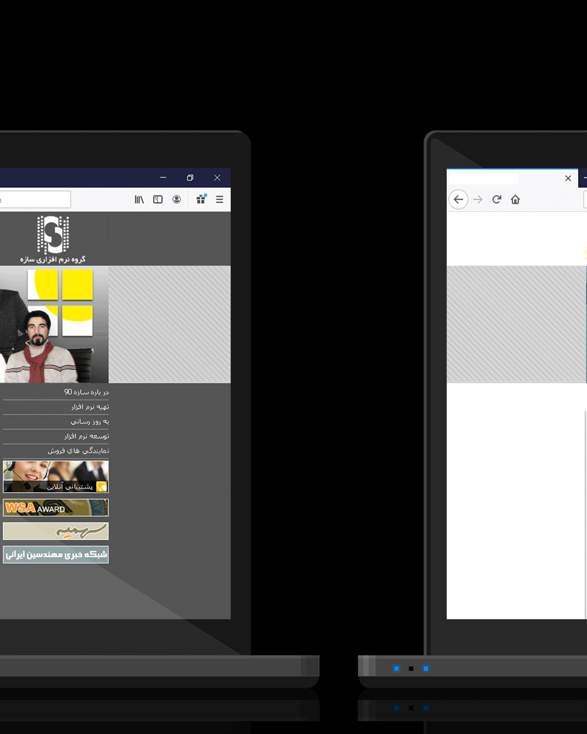587x734 pixels.
Task: Open the hamburger application menu
Action: pyautogui.click(x=220, y=200)
